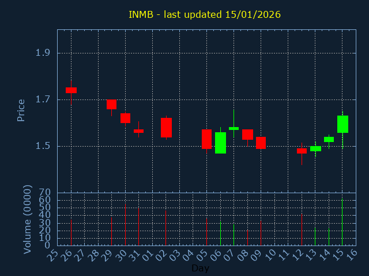Click the green candlestick on day 06
This screenshot has width=369, height=276.
point(220,143)
